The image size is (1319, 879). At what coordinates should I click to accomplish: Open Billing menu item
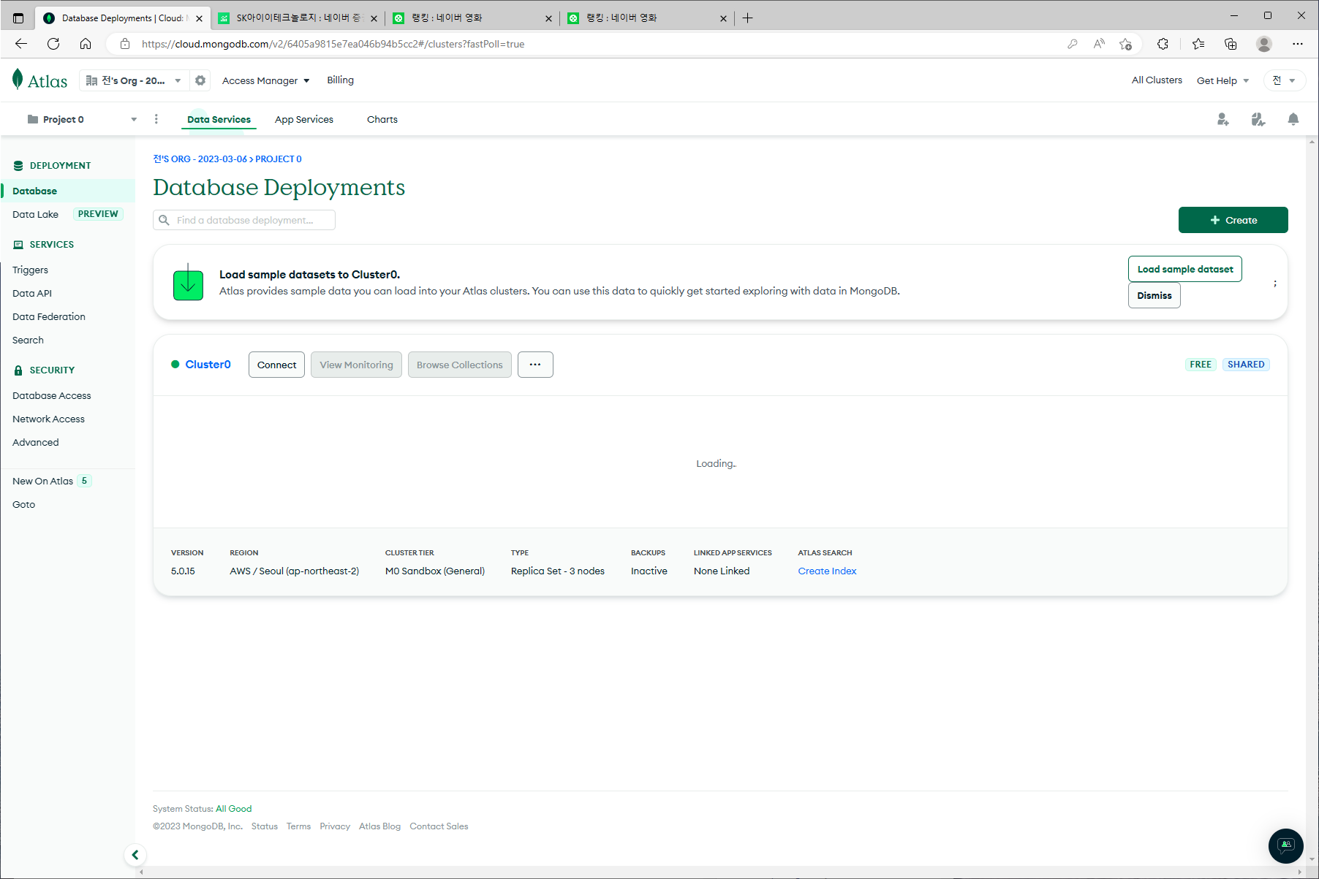click(x=340, y=80)
